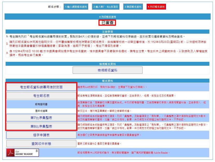Open the 考生報名表 form
Screen dimensions: 215x162
(41, 96)
